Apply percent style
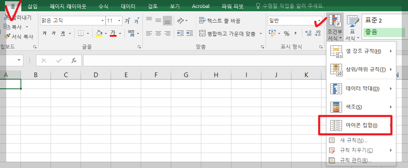 coord(286,33)
